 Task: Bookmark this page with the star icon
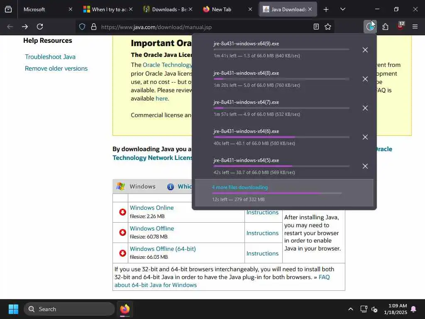point(328,27)
